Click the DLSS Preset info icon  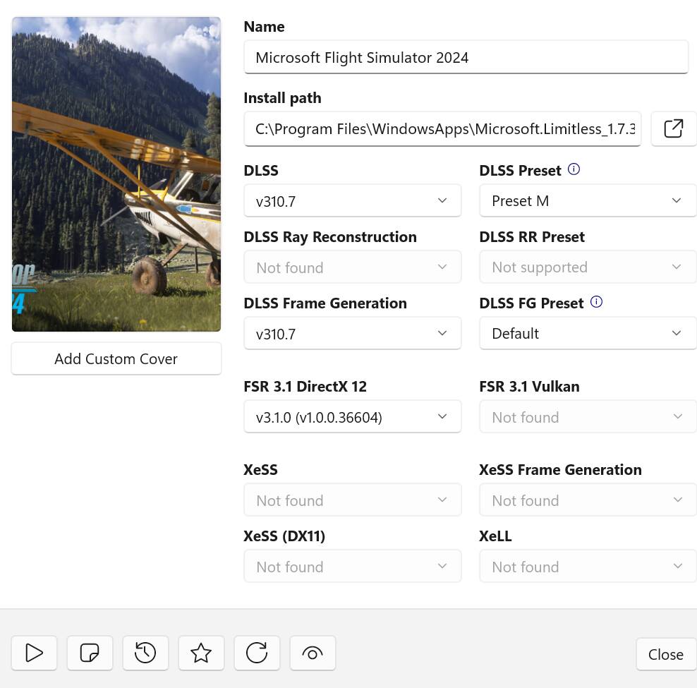coord(574,169)
